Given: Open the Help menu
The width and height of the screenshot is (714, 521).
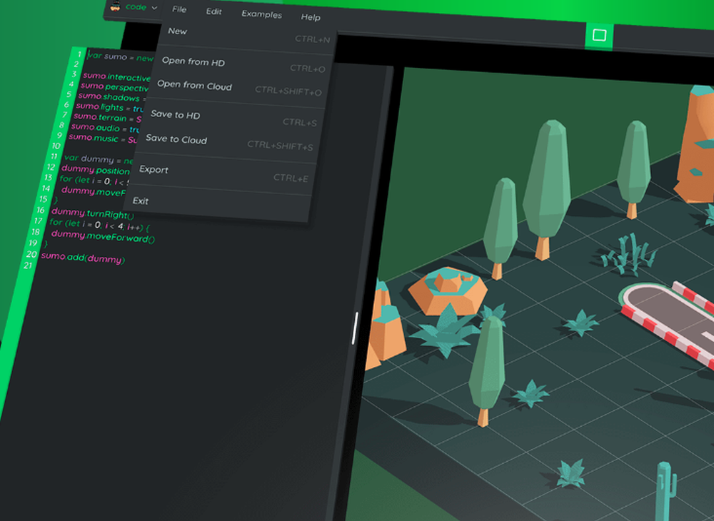Looking at the screenshot, I should pos(311,17).
